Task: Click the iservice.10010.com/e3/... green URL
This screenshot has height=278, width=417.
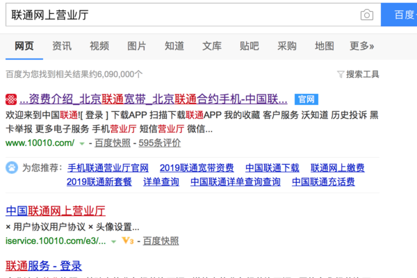Action: point(56,241)
